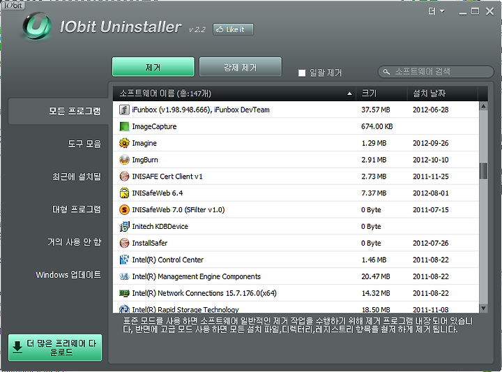502x372 pixels.
Task: Select Intel(R) Control Center name
Action: point(168,260)
